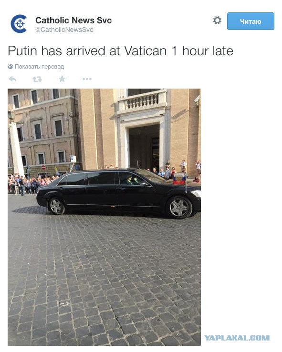
Task: Click the @CatholicNewsSvc handle
Action: 64,30
